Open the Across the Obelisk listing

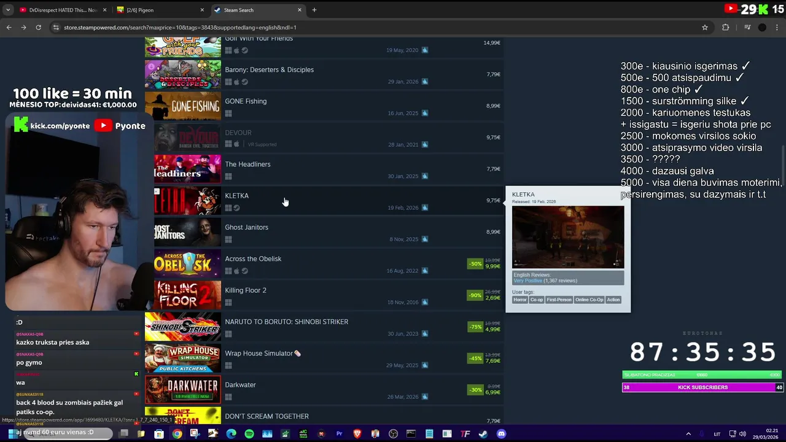tap(324, 264)
